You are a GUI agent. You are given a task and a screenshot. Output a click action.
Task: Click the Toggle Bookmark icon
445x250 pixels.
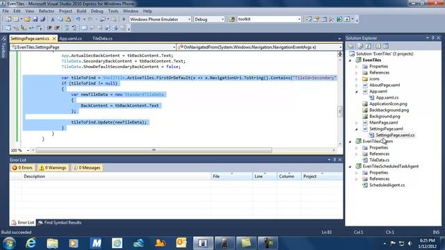pyautogui.click(x=84, y=28)
